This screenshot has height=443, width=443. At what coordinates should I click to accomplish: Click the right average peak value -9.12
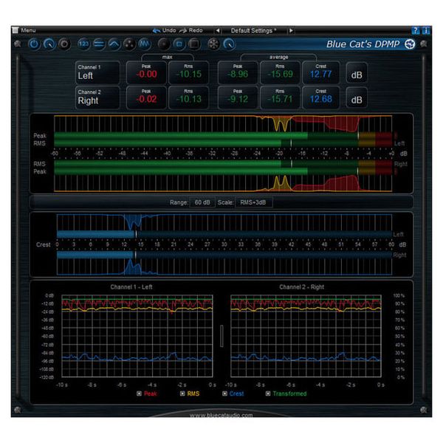point(238,97)
